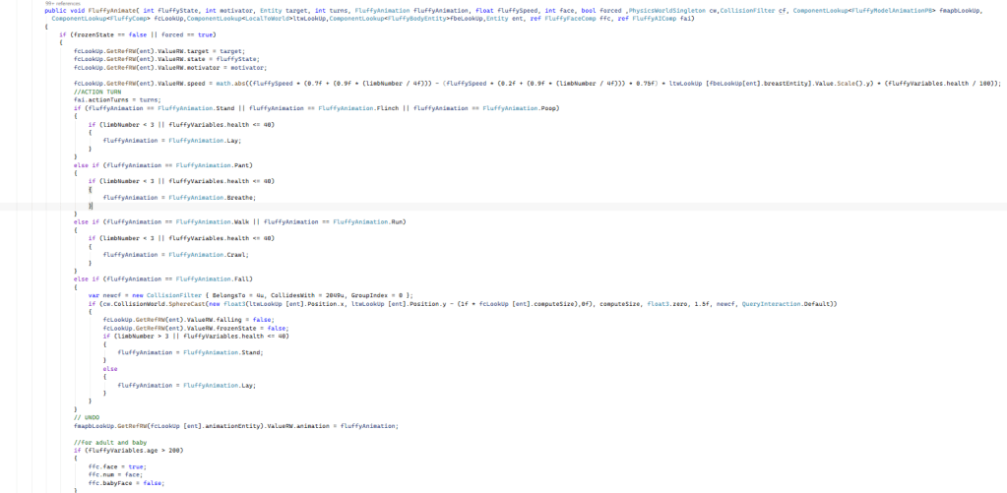Click "FluffyAnimation.Run" in the else-if condition
1007x493 pixels.
pos(369,222)
